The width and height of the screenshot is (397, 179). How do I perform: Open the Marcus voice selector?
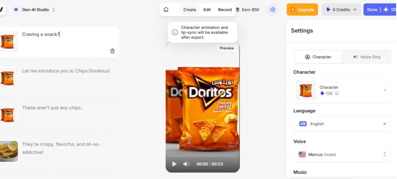pyautogui.click(x=342, y=155)
